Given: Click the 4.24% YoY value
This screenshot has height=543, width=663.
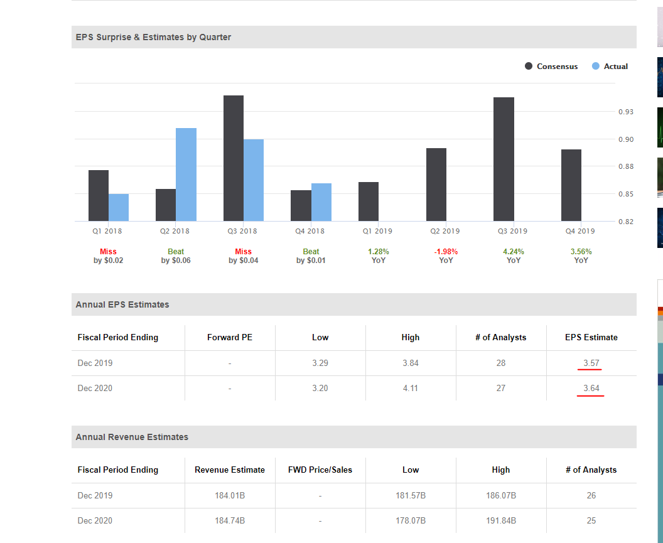Looking at the screenshot, I should [x=514, y=256].
